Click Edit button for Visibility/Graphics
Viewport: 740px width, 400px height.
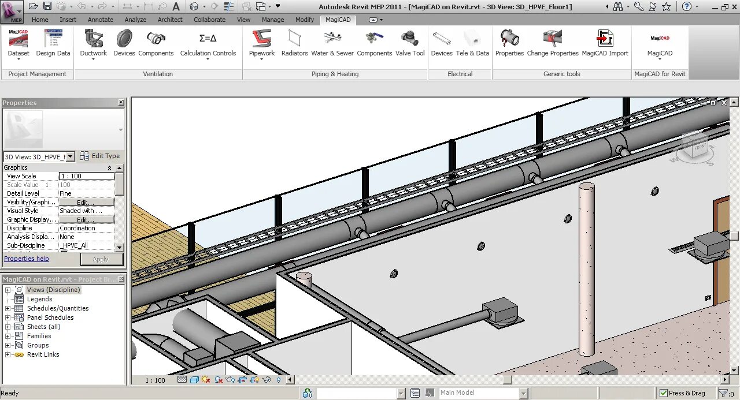point(86,202)
